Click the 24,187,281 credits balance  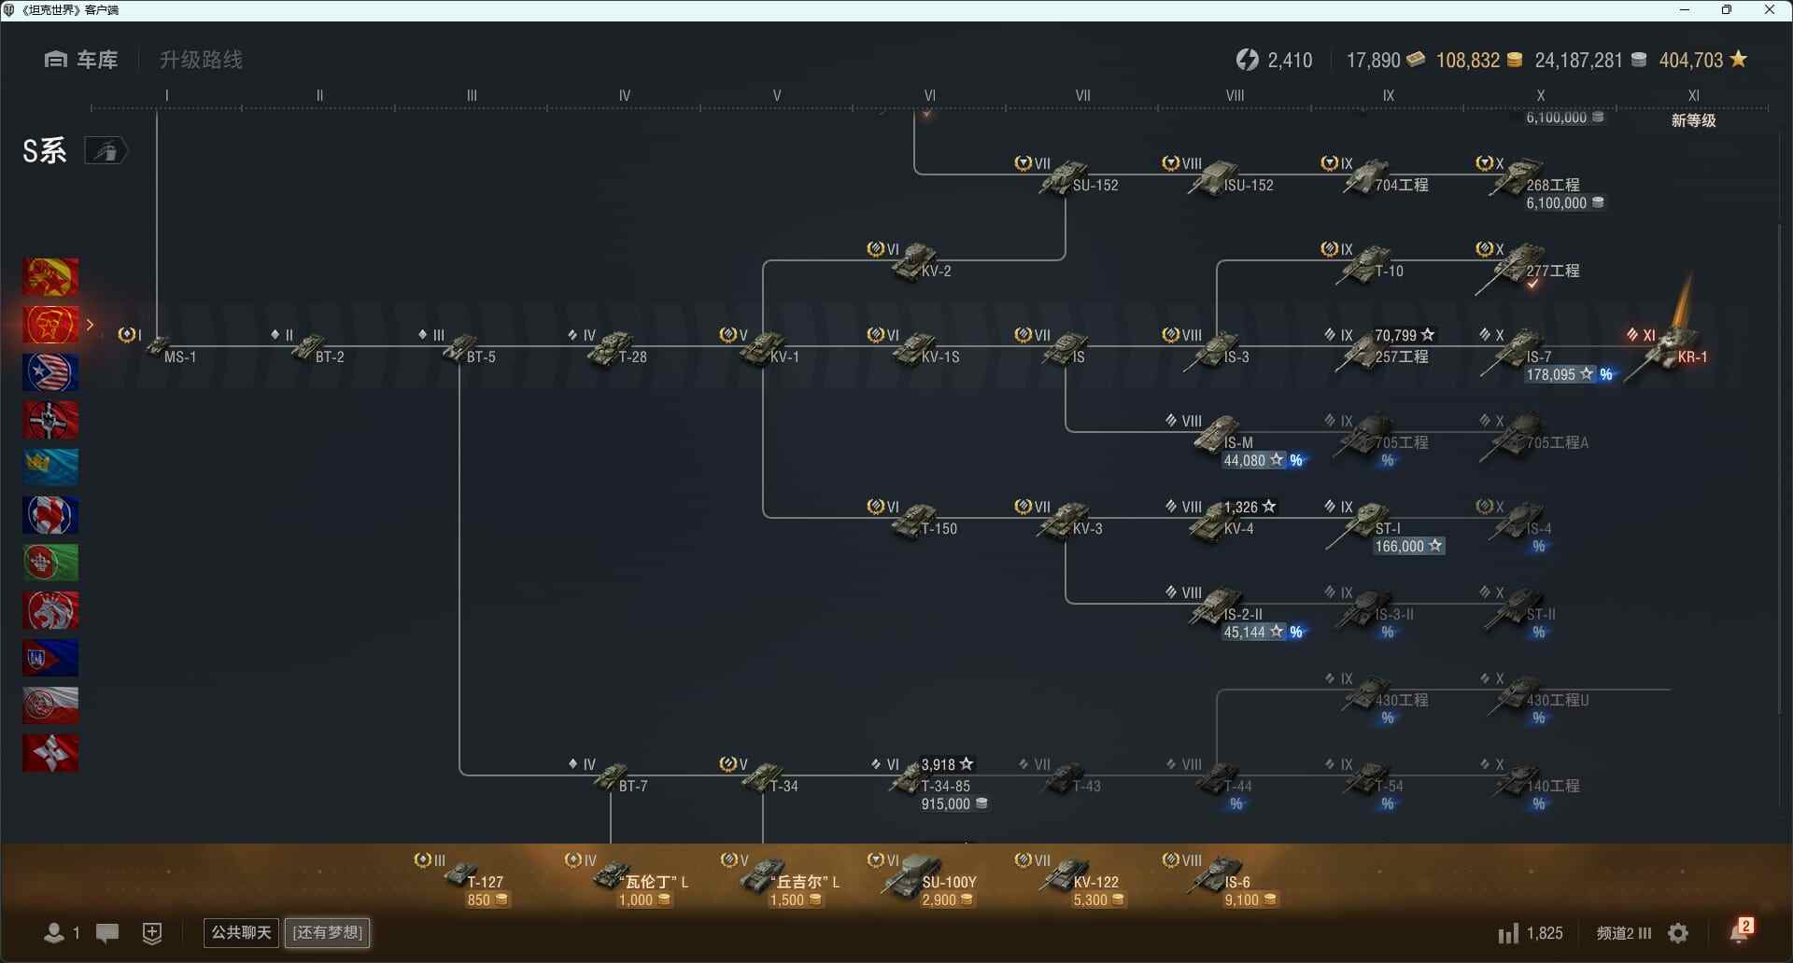coord(1590,60)
